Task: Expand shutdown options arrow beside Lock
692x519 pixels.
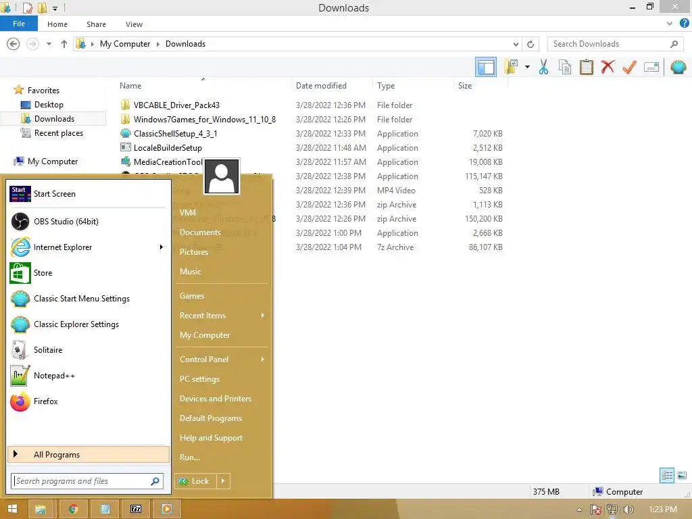Action: tap(223, 481)
